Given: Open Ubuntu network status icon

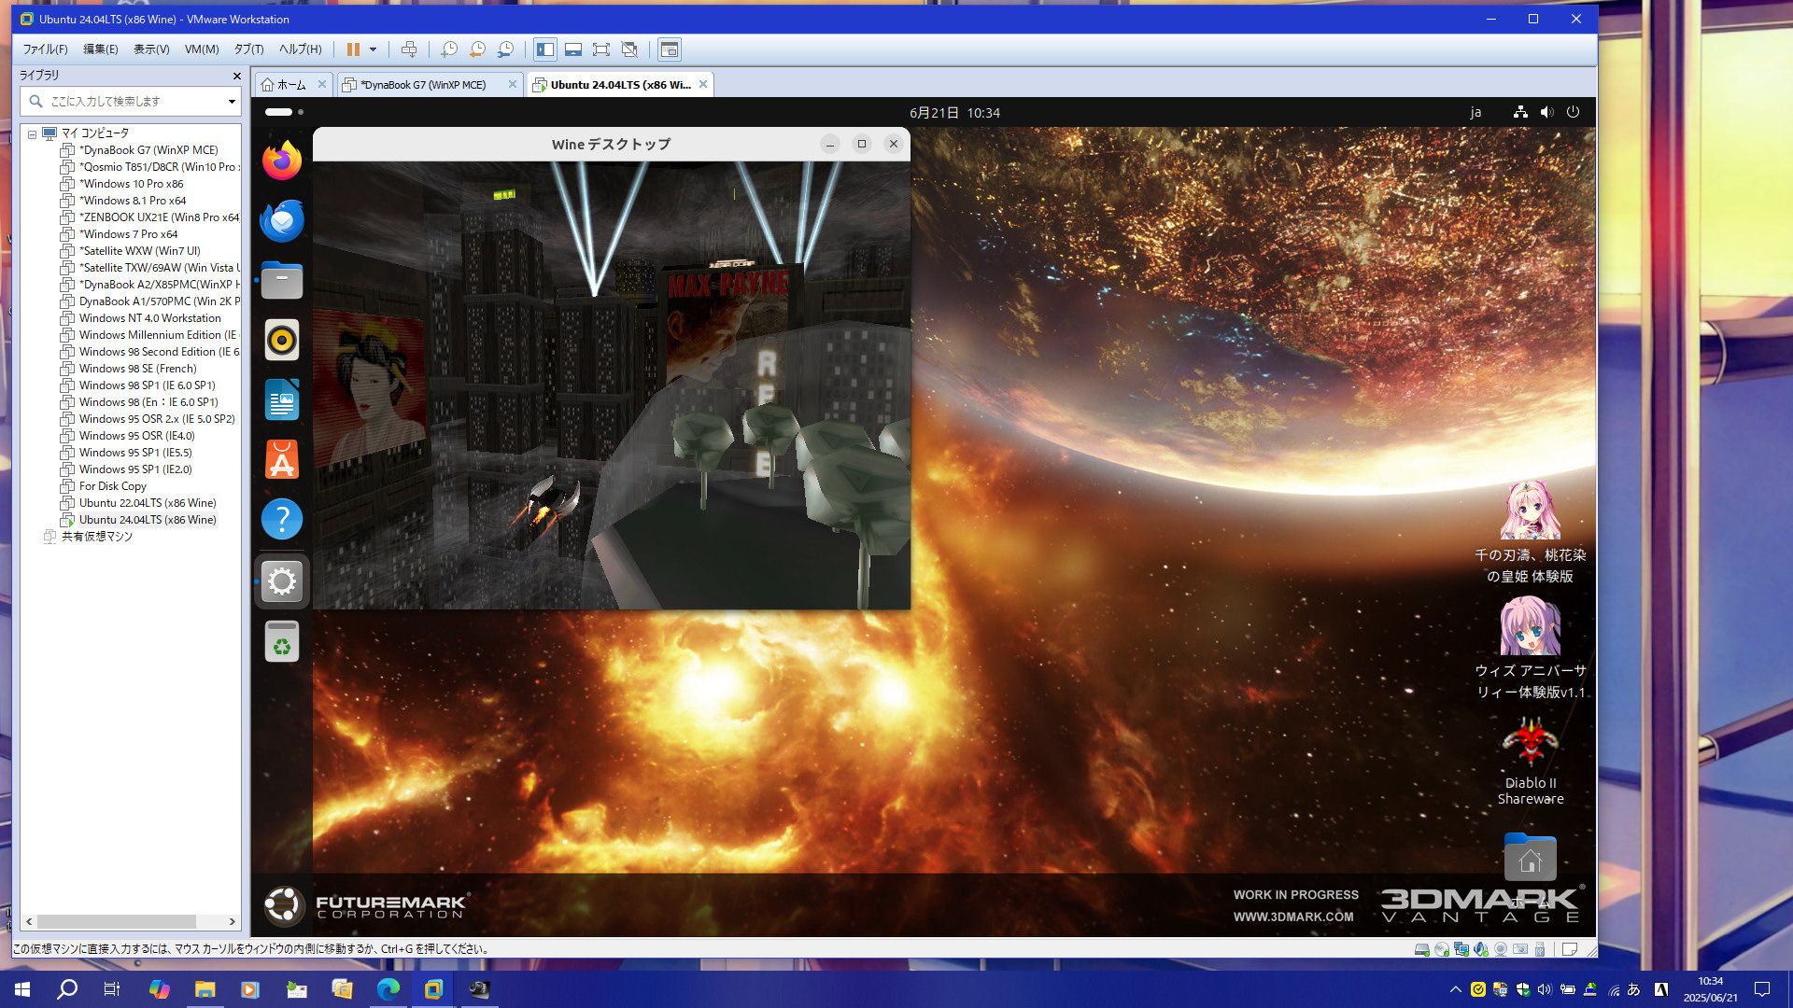Looking at the screenshot, I should pos(1520,112).
